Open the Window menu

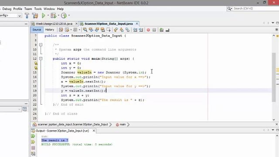point(49,9)
